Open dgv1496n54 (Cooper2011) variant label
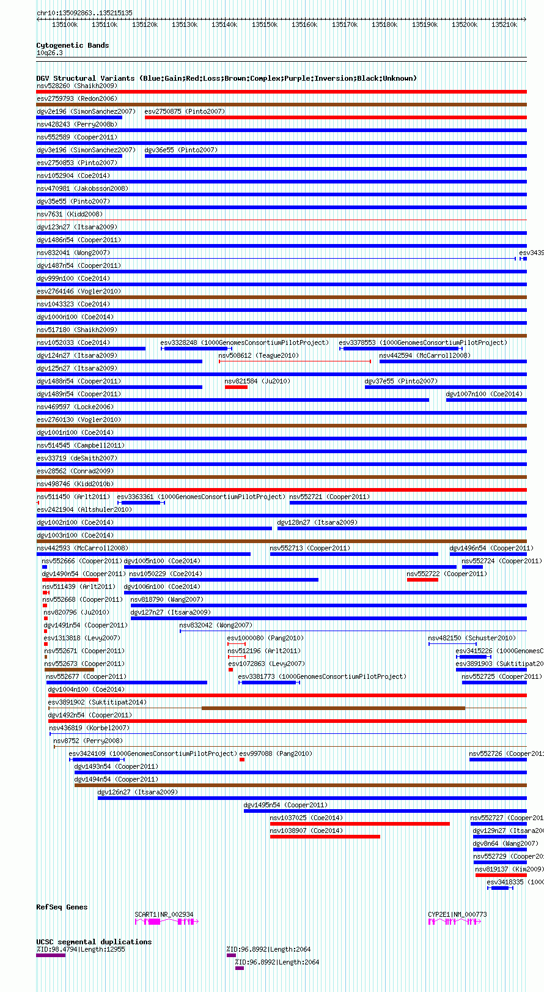Screen dimensions: 544x992 pyautogui.click(x=491, y=548)
